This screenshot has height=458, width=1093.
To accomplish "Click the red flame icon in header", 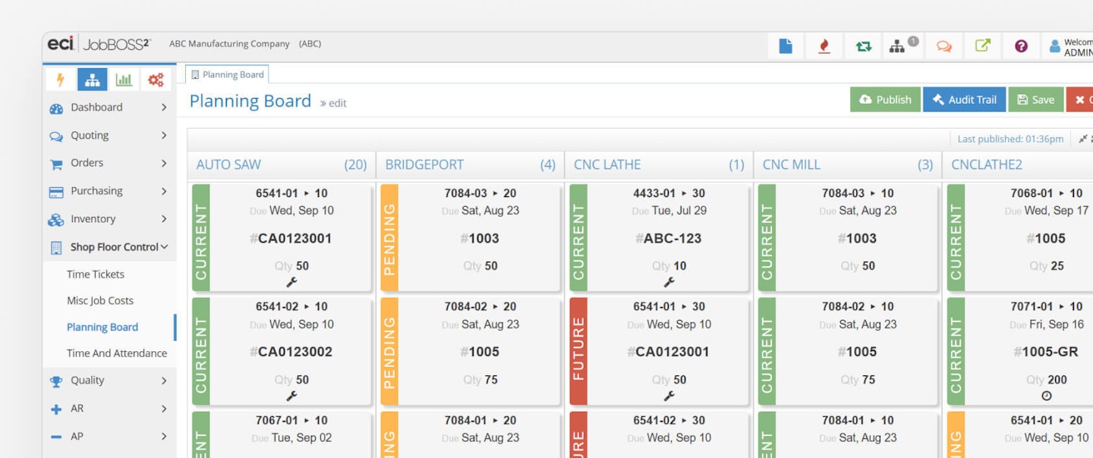I will 824,46.
